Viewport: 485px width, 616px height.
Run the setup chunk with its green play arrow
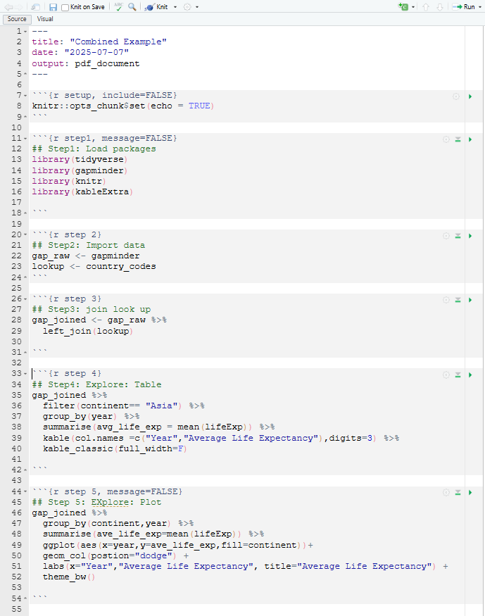point(470,96)
